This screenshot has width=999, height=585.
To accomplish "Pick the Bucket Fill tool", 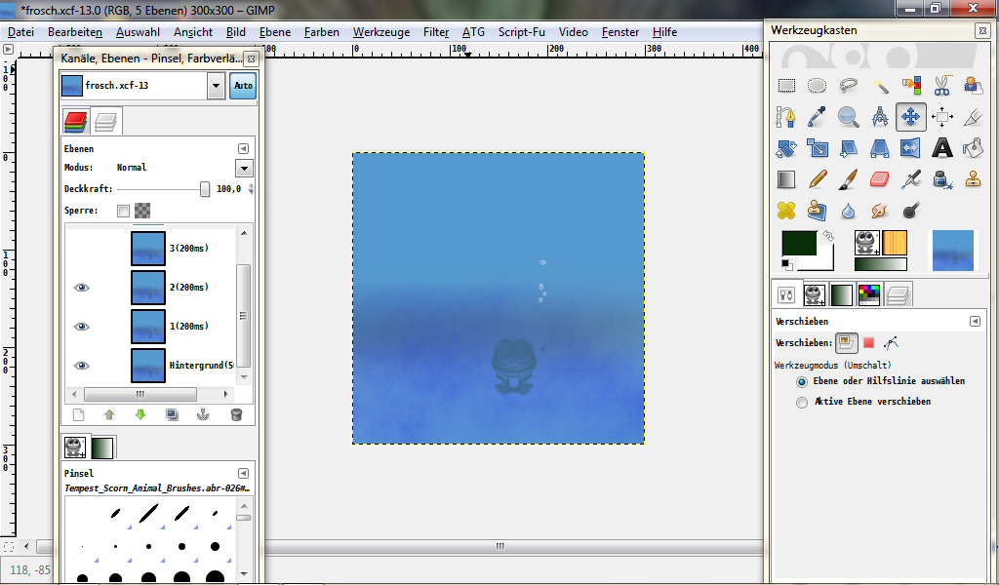I will [x=974, y=148].
